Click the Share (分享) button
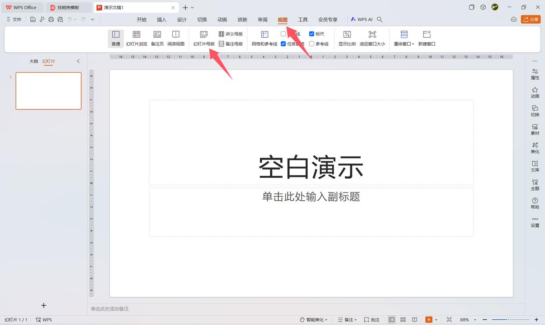The width and height of the screenshot is (545, 325). tap(531, 19)
